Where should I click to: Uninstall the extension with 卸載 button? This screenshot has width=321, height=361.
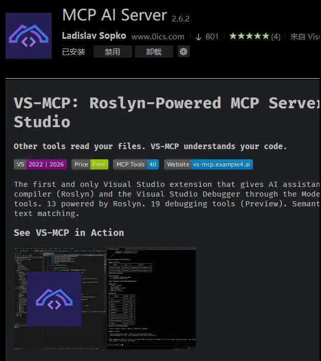154,52
